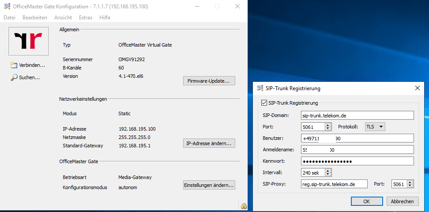Click the Intervall 240 sek field
This screenshot has height=212, width=429.
[x=313, y=172]
